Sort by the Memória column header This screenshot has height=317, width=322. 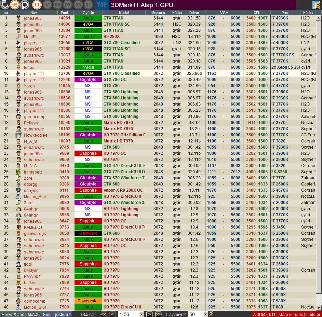pyautogui.click(x=158, y=13)
